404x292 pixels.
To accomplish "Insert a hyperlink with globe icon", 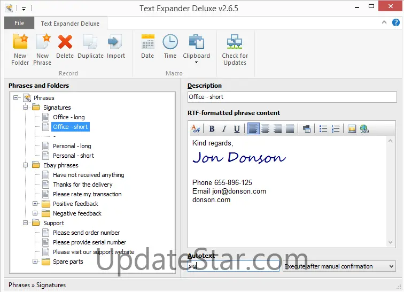I will click(x=364, y=128).
